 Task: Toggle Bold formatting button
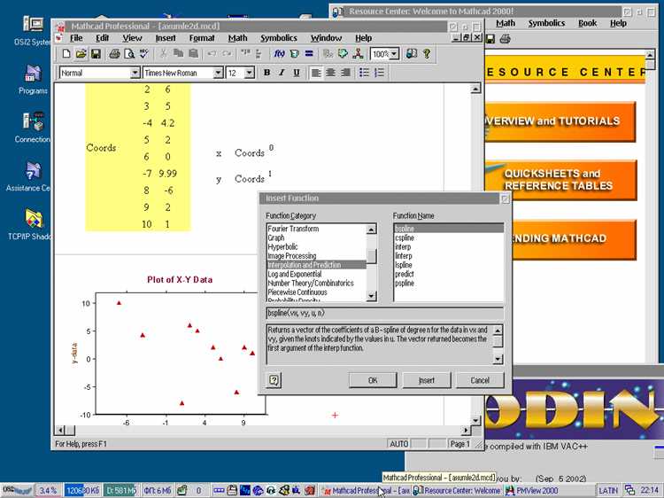pyautogui.click(x=266, y=73)
